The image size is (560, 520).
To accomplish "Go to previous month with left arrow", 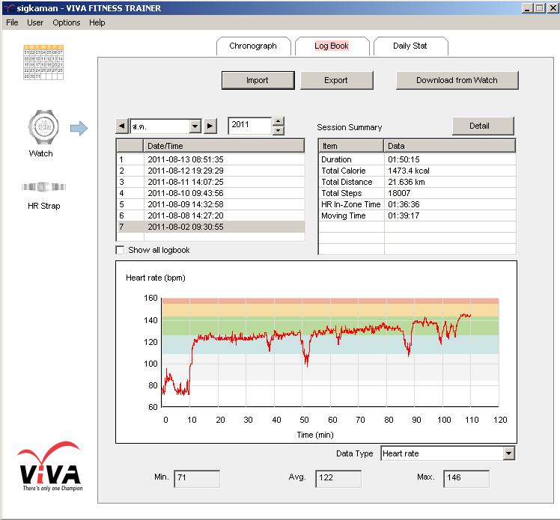I will [x=121, y=126].
